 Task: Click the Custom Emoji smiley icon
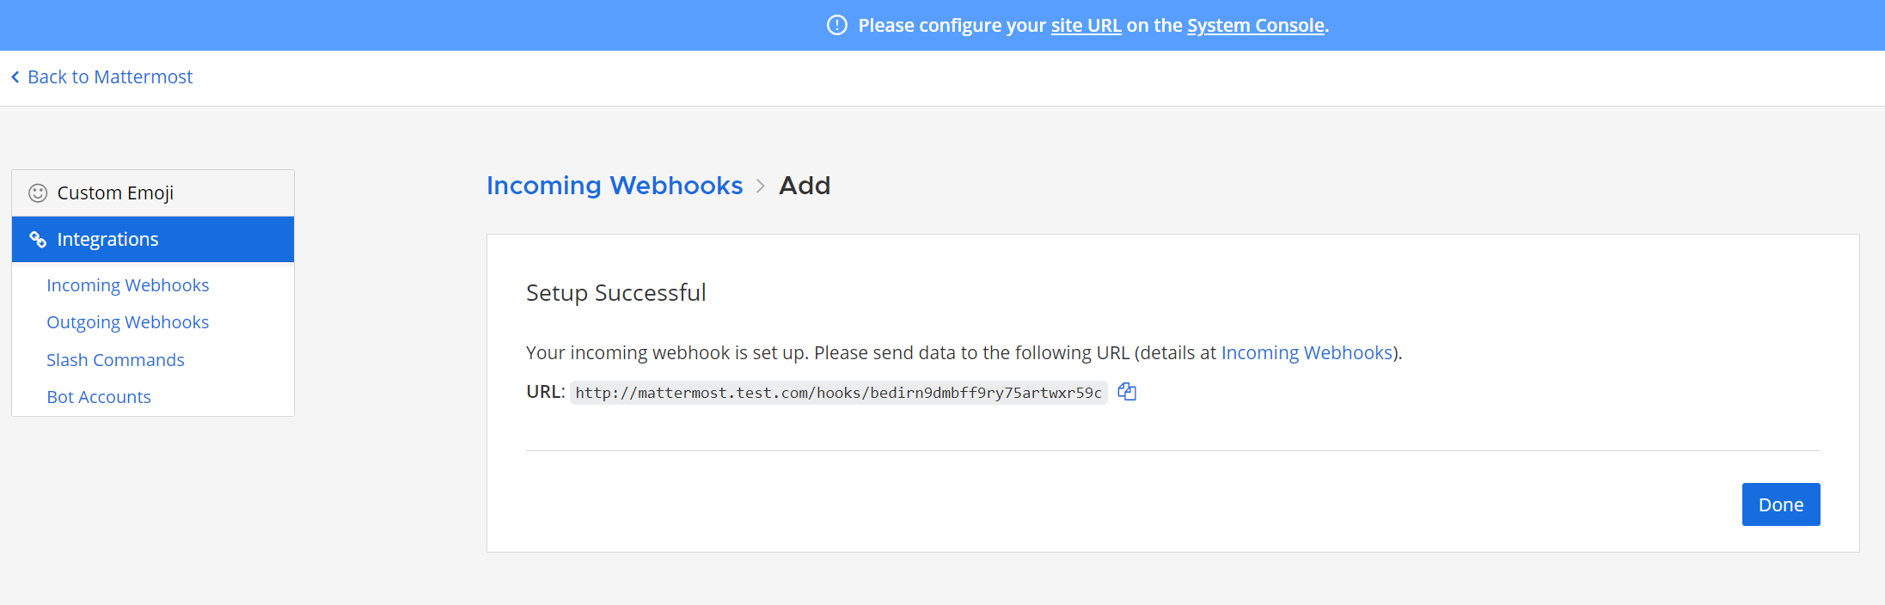(x=38, y=192)
